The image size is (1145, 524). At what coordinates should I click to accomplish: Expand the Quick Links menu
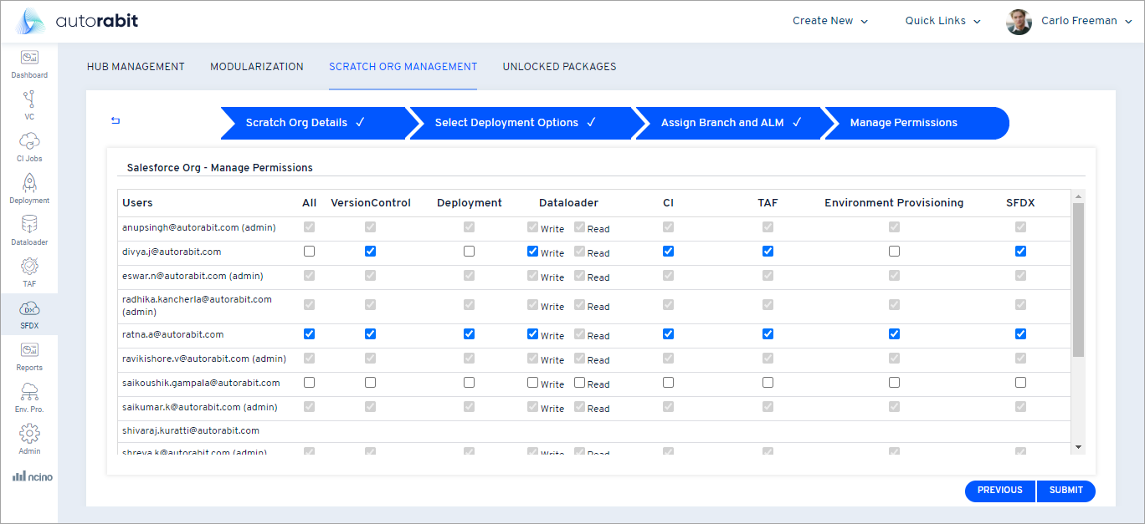point(942,20)
